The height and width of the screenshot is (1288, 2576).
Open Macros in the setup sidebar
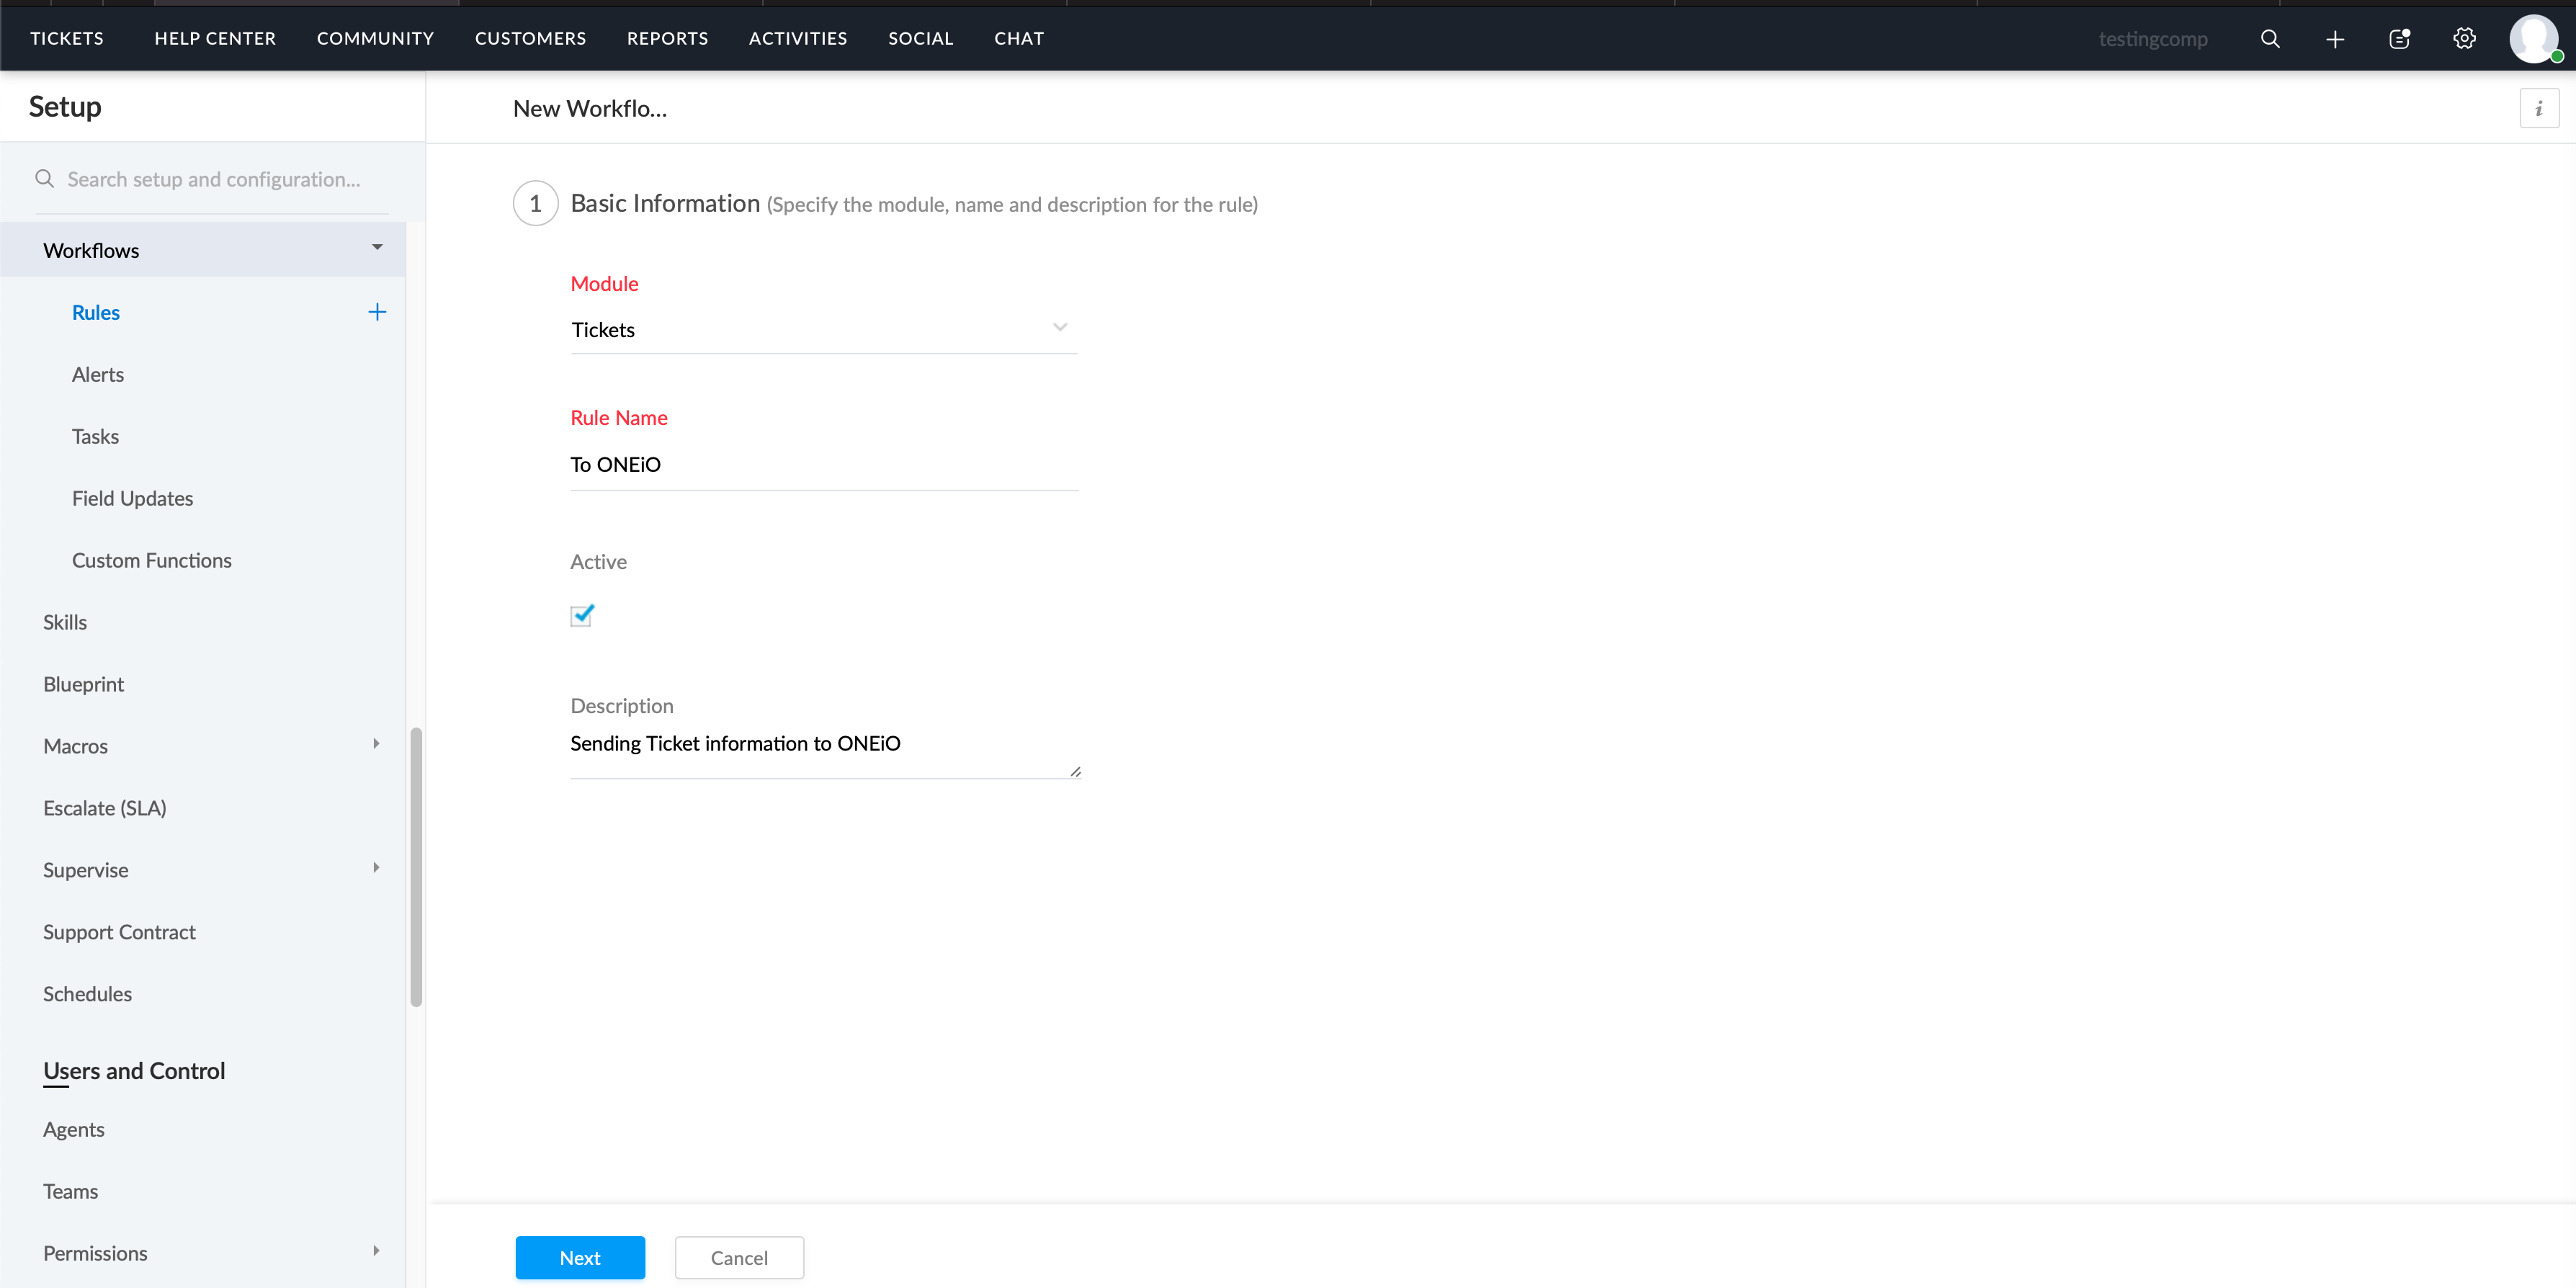(x=75, y=746)
